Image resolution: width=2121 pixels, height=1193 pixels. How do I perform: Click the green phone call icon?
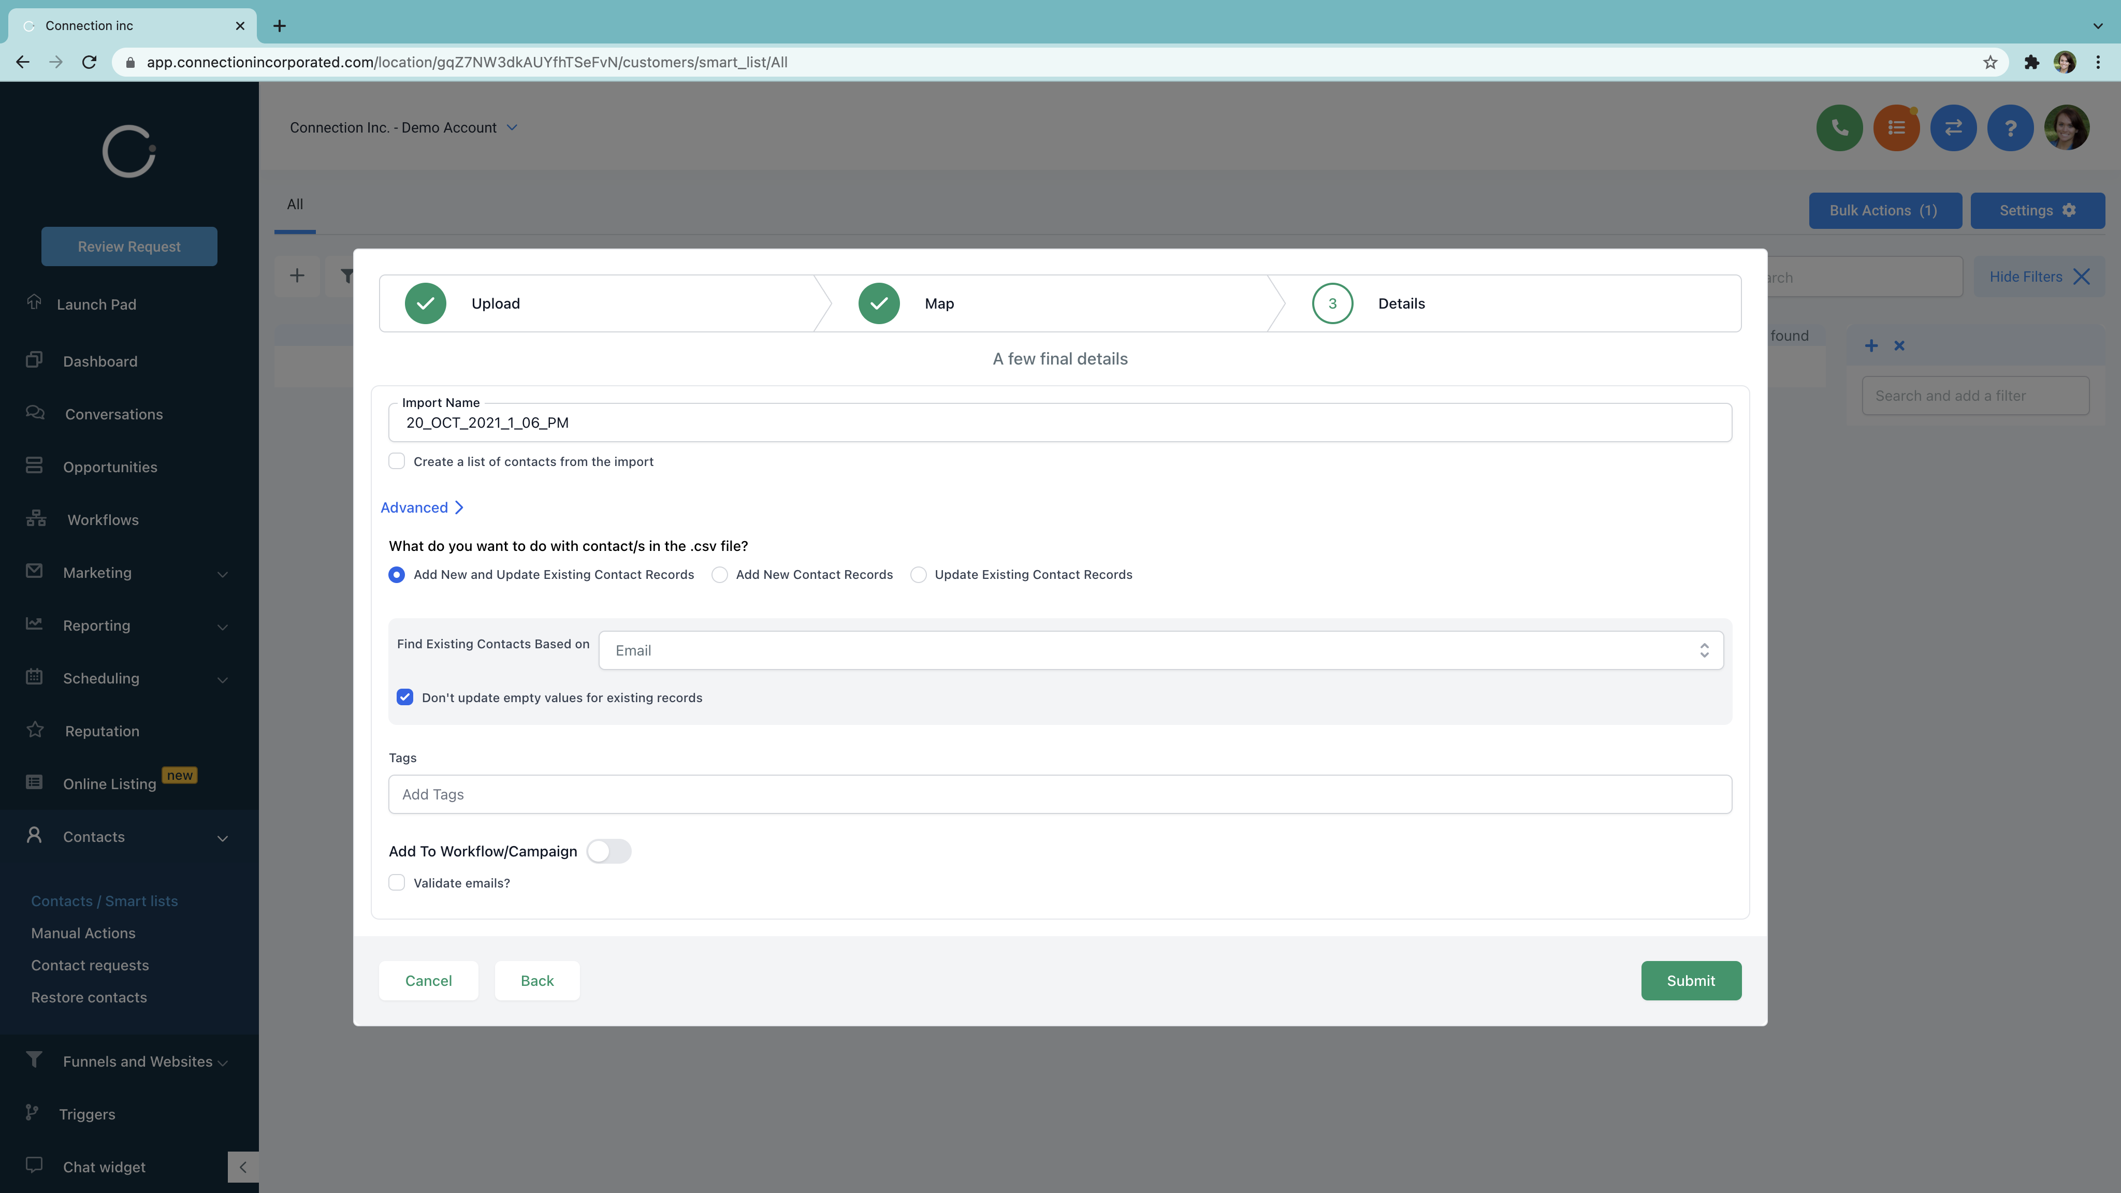point(1839,127)
